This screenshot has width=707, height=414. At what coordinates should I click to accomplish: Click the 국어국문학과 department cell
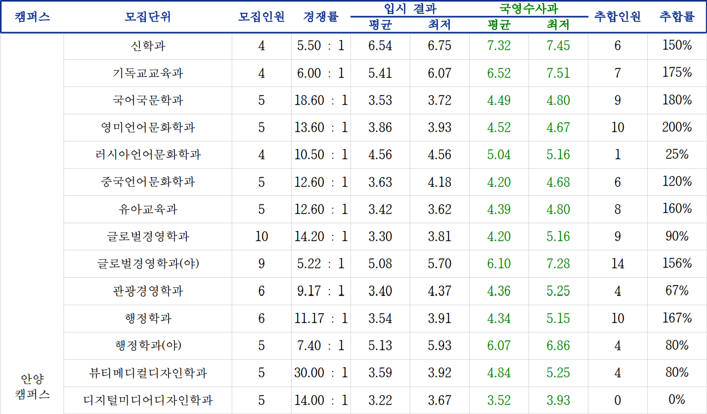148,100
